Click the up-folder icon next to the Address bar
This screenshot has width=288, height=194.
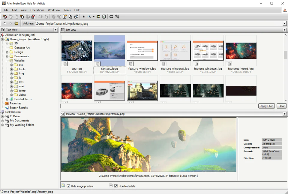click(17, 23)
